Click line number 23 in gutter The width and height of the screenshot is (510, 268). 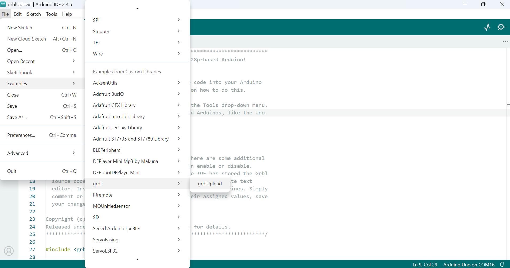pyautogui.click(x=32, y=219)
